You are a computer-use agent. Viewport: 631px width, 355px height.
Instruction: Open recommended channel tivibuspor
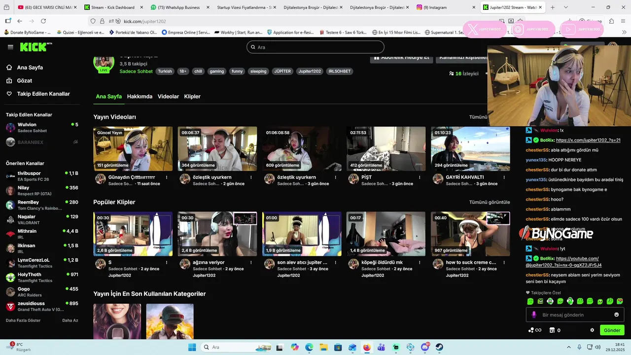point(42,176)
